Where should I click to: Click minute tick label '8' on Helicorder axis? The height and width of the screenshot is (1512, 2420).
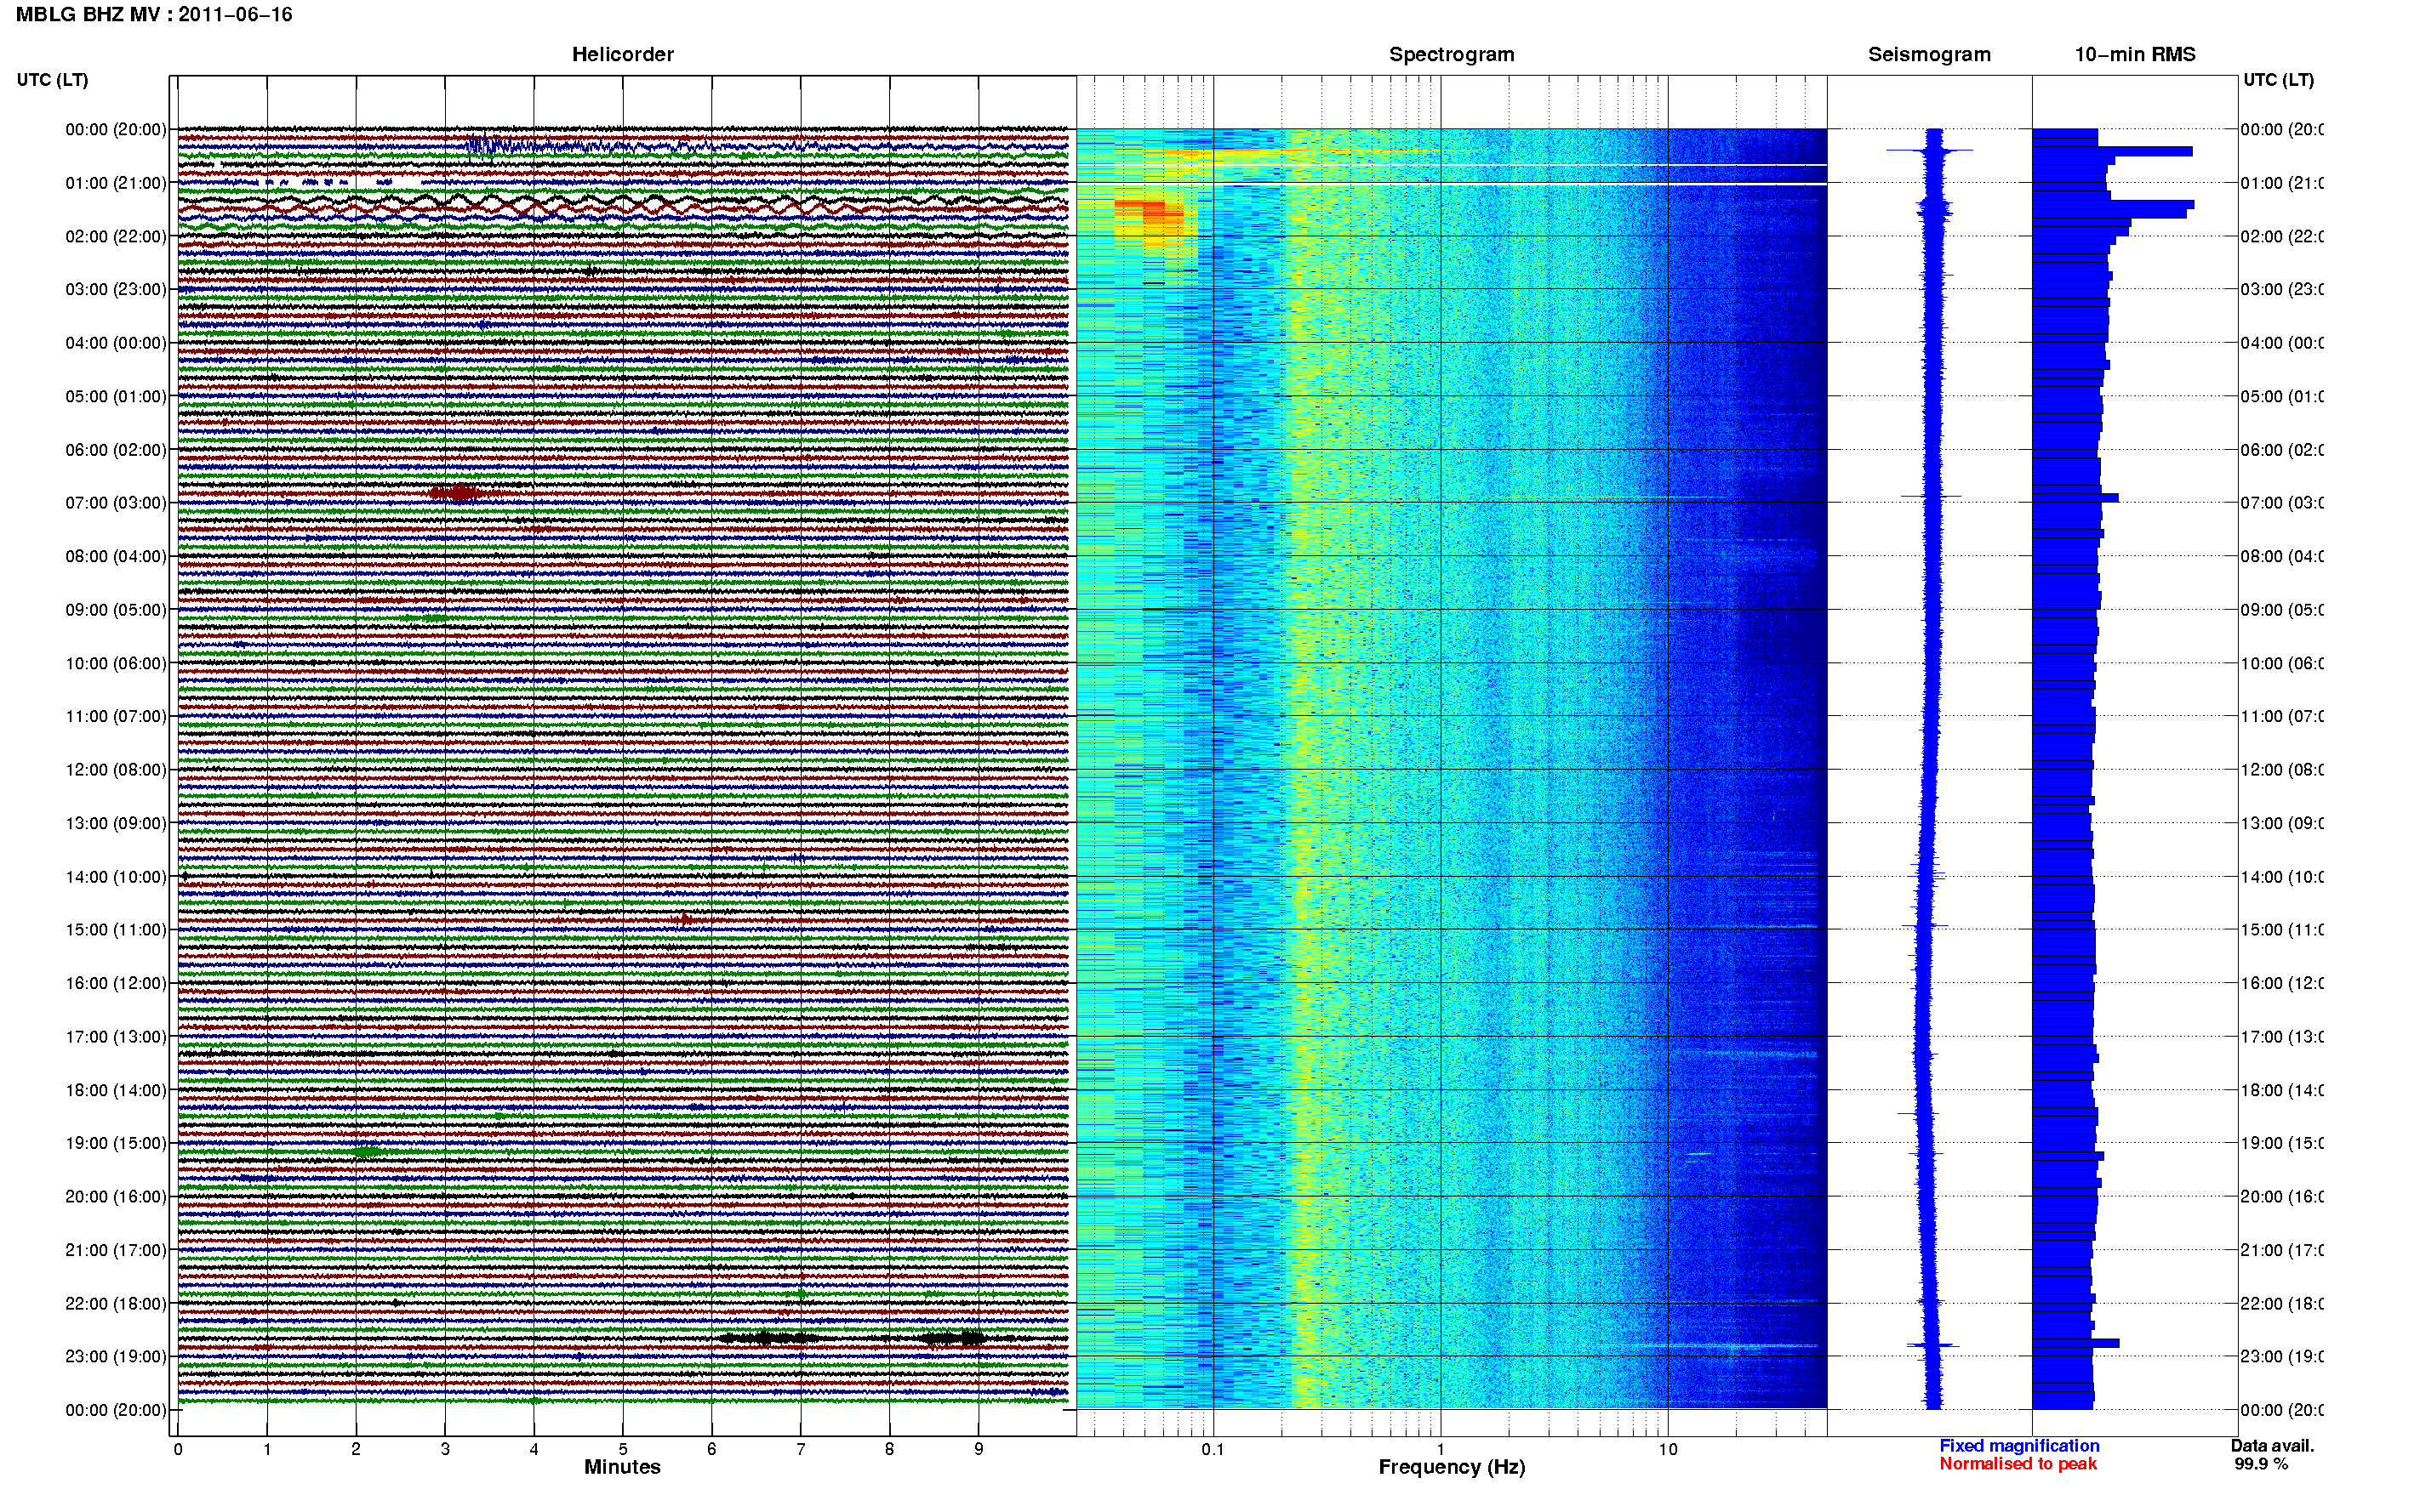point(889,1449)
